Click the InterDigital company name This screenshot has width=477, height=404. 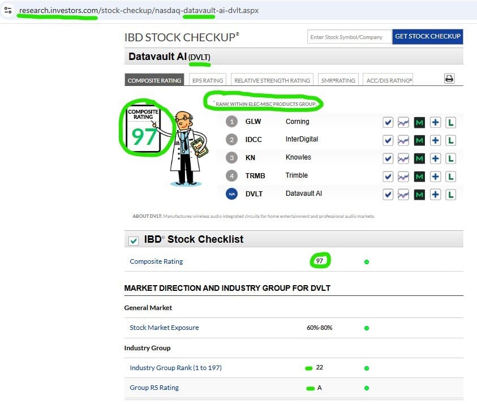302,139
